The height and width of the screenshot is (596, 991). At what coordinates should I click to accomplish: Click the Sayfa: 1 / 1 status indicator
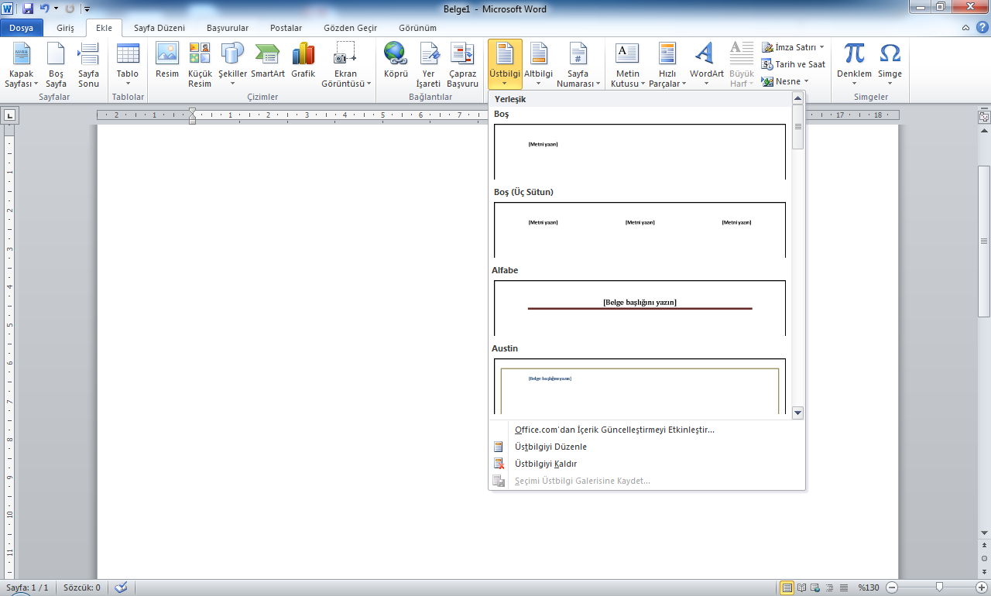(x=27, y=587)
